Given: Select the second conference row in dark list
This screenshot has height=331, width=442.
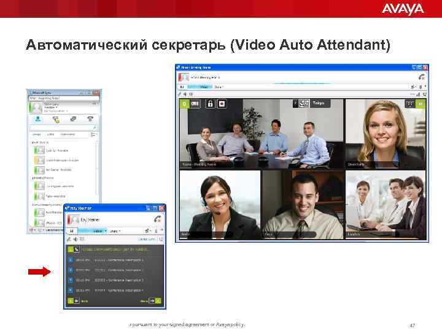Looking at the screenshot, I should (x=115, y=270).
